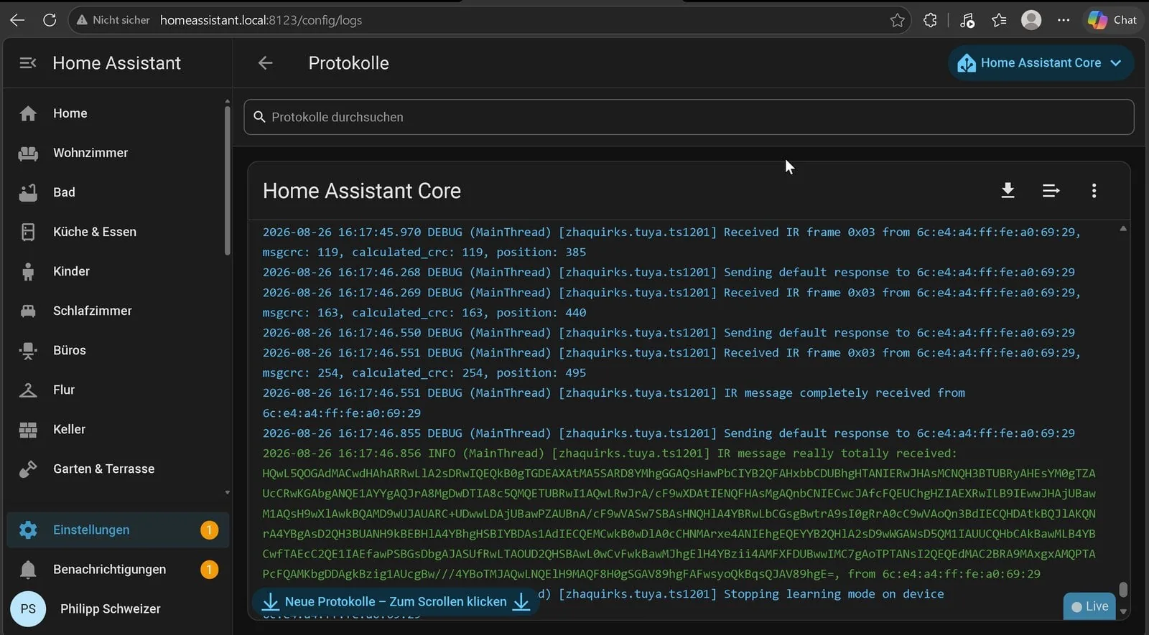The width and height of the screenshot is (1149, 635).
Task: Reload the browser page
Action: [50, 20]
